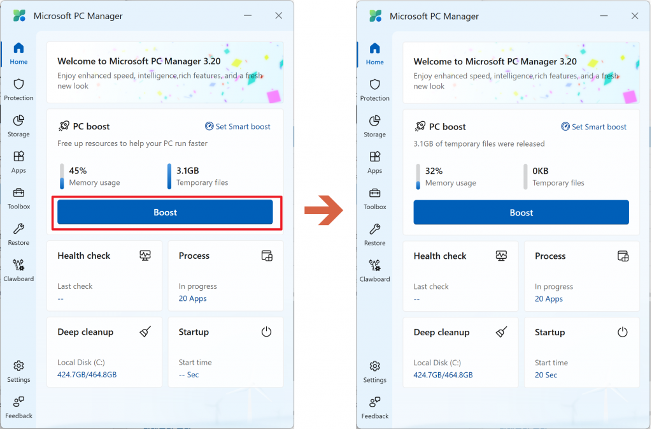This screenshot has width=652, height=429.
Task: Click Startup power icon in right window
Action: [x=623, y=332]
